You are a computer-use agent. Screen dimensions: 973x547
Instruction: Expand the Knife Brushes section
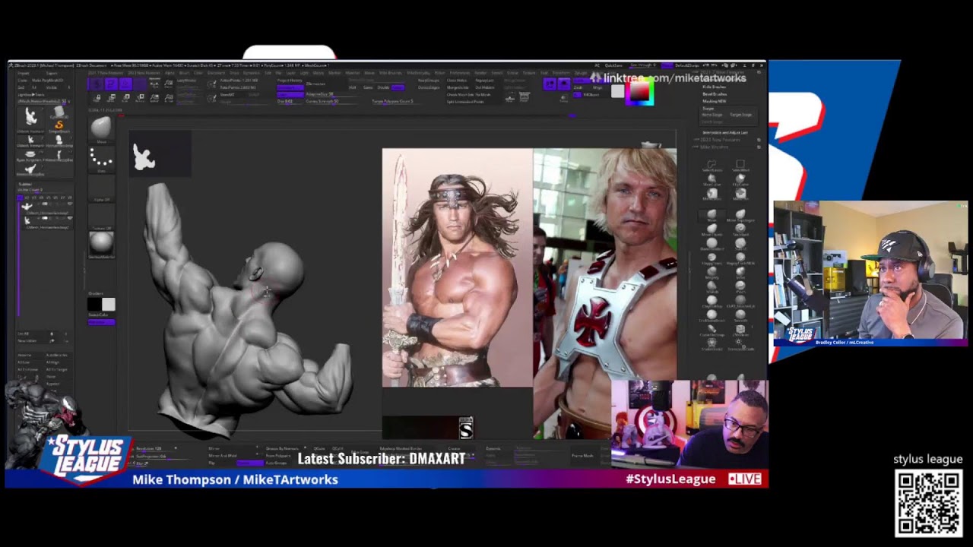[x=715, y=87]
